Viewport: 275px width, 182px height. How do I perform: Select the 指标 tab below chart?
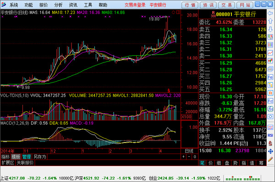click(x=5, y=157)
